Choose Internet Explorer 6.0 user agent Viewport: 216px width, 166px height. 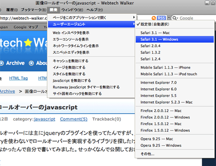(175, 89)
